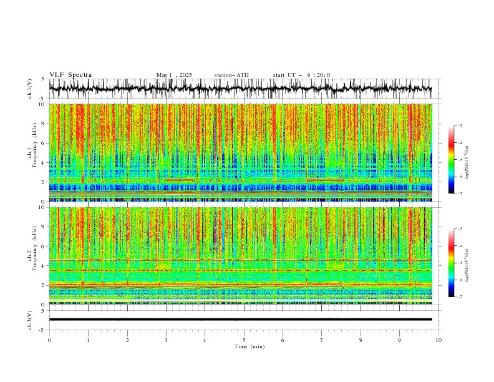The height and width of the screenshot is (382, 494).
Task: Click inside the ch.1 spectrogram panel
Action: point(240,152)
